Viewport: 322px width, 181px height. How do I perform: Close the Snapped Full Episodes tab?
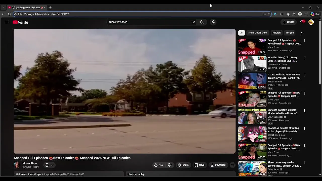tap(44, 8)
